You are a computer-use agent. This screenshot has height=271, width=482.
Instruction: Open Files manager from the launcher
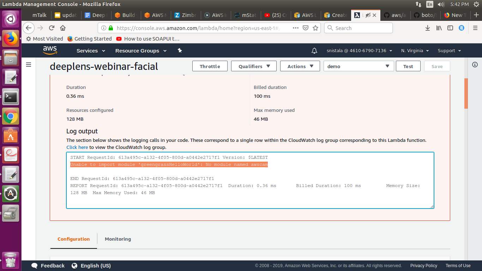tap(11, 58)
